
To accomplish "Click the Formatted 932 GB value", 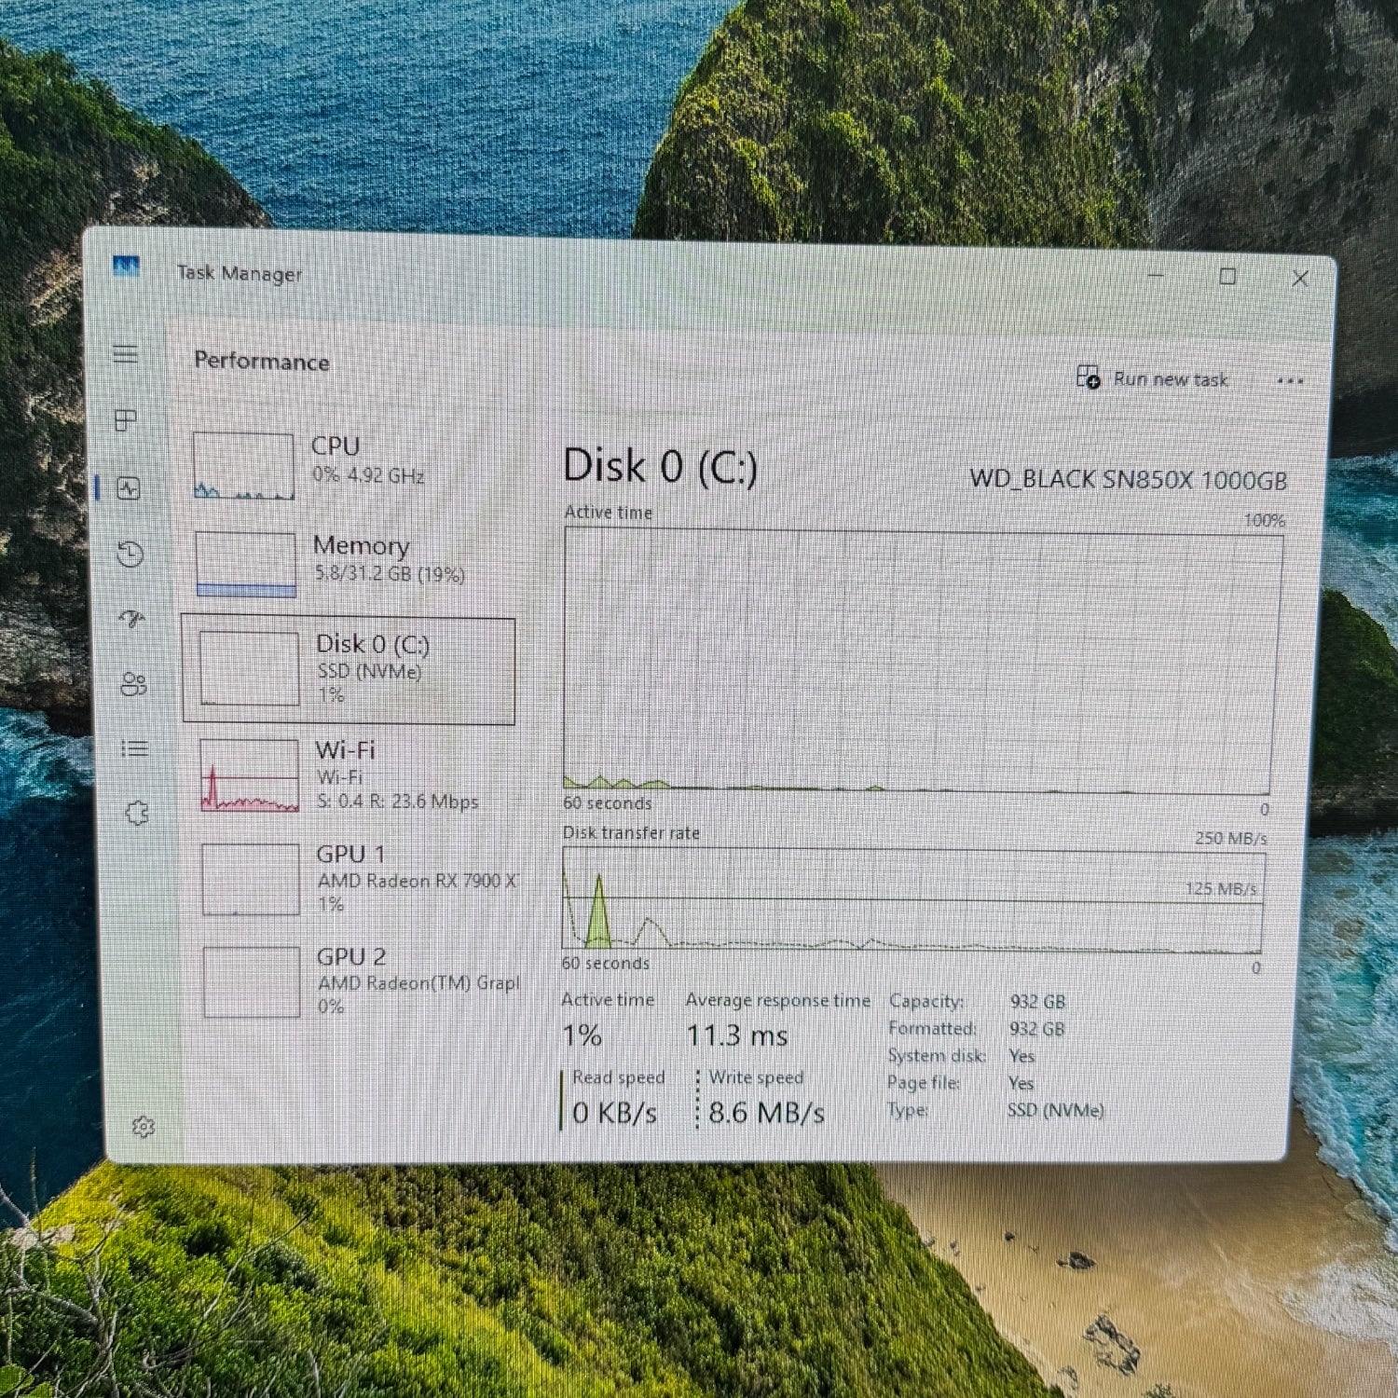I will click(x=1037, y=1029).
